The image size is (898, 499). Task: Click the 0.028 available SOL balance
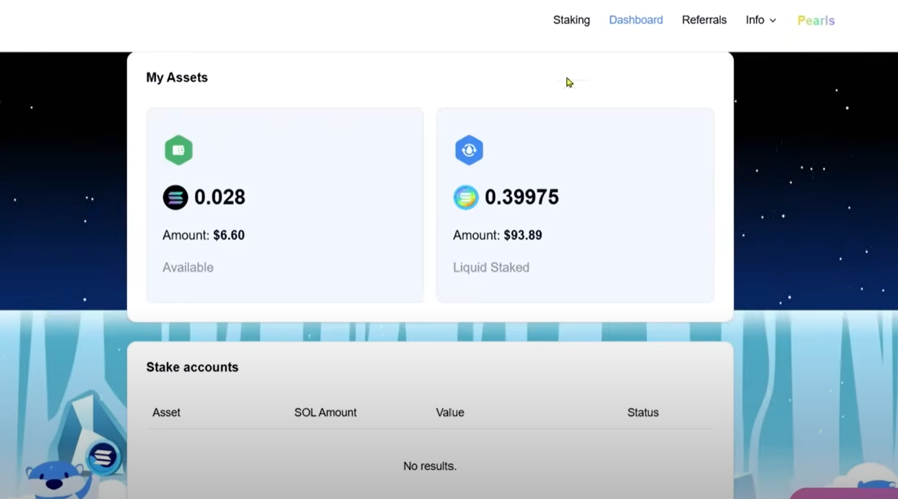219,198
